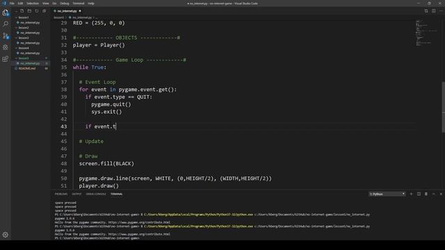
Task: Open README.md in the explorer
Action: pos(27,69)
